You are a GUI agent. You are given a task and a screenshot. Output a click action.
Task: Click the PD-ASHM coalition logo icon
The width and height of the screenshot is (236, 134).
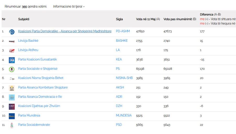pos(12,32)
